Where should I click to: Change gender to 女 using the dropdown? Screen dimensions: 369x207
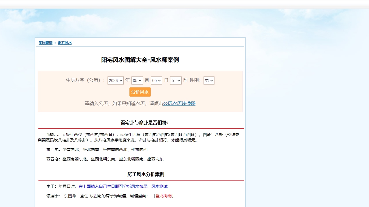coord(209,80)
